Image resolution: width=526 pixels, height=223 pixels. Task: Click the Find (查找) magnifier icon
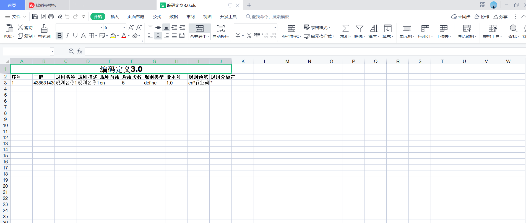click(513, 28)
